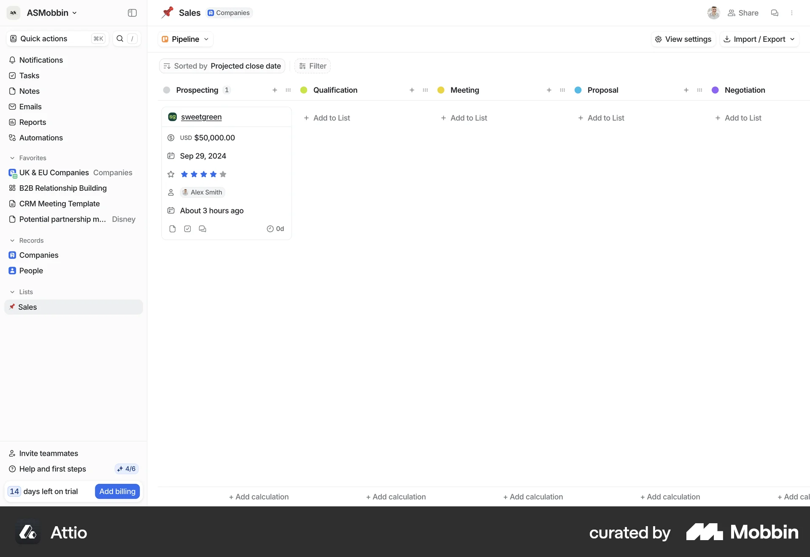
Task: Open the Automations panel from sidebar
Action: (41, 138)
